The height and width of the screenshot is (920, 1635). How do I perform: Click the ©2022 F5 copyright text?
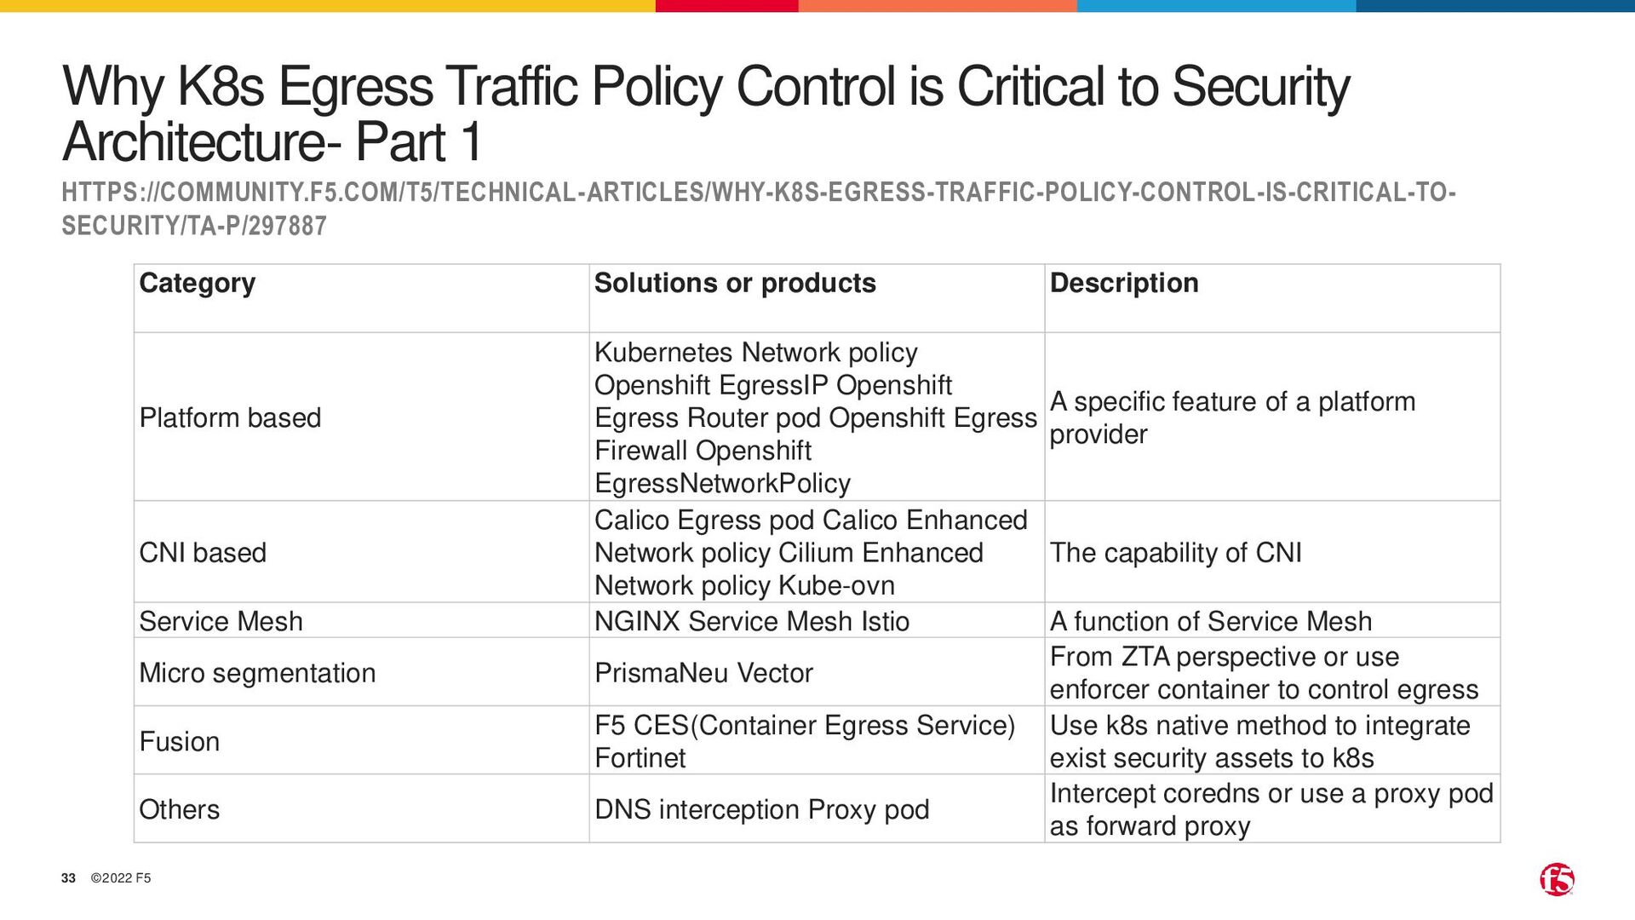pyautogui.click(x=121, y=878)
